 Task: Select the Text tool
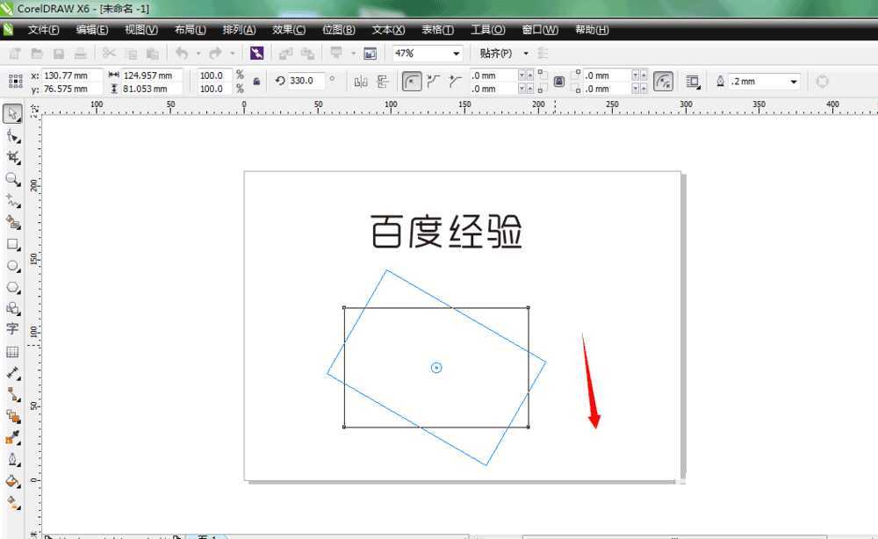point(12,330)
